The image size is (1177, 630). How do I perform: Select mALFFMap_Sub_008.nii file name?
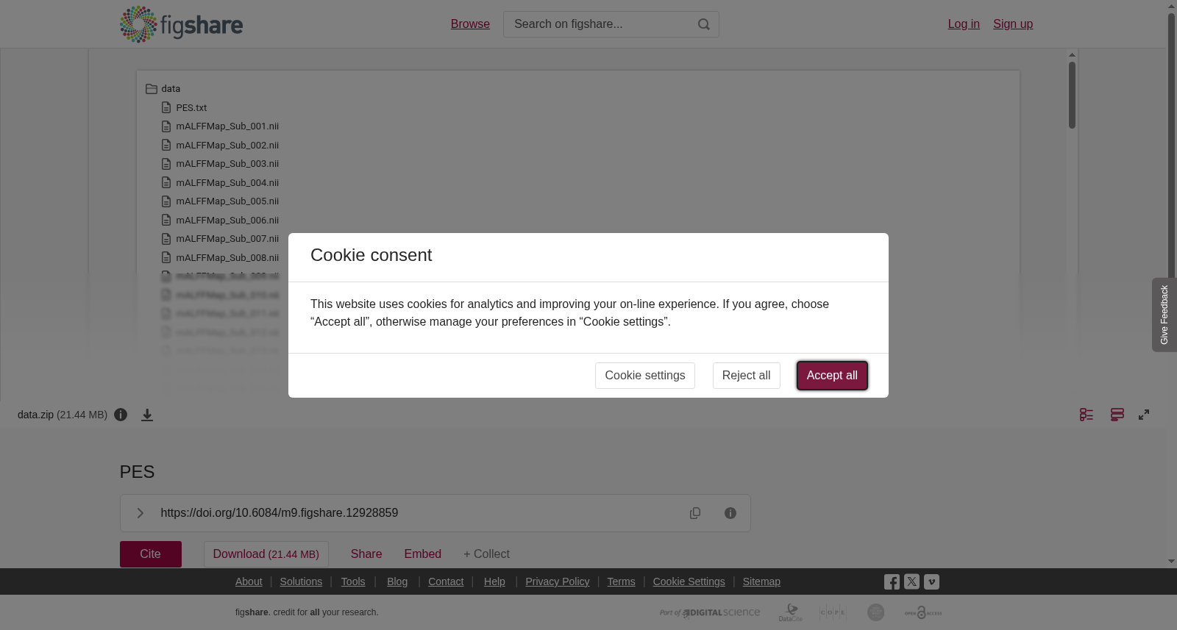(227, 258)
